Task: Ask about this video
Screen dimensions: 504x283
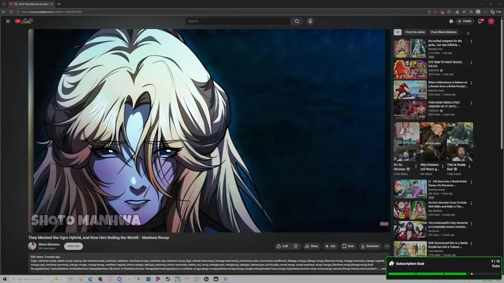Action: pos(330,246)
